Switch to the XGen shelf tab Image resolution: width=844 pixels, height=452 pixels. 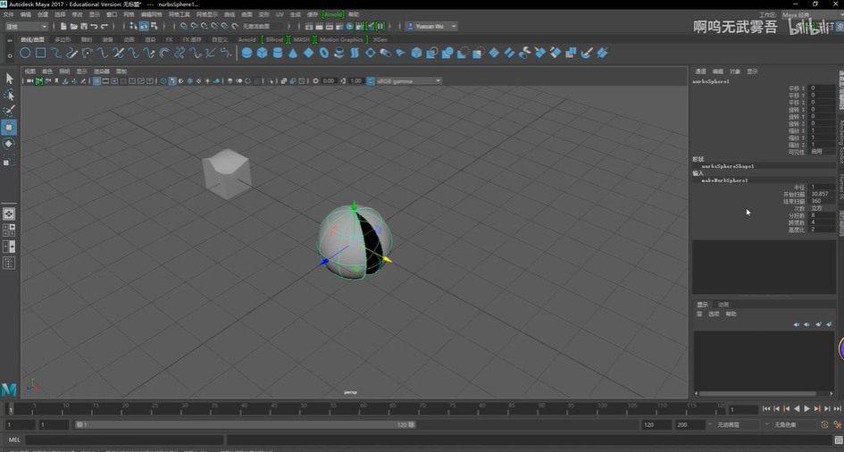(x=380, y=39)
